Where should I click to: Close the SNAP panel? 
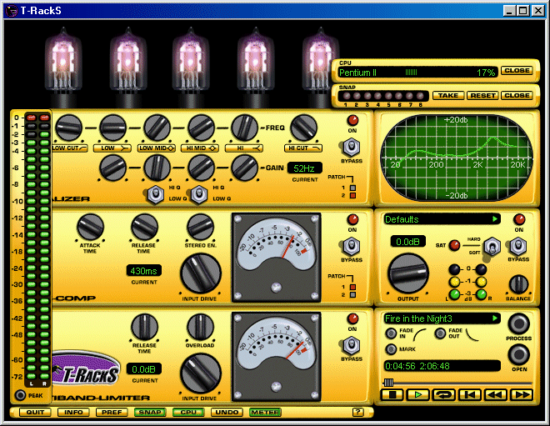517,95
